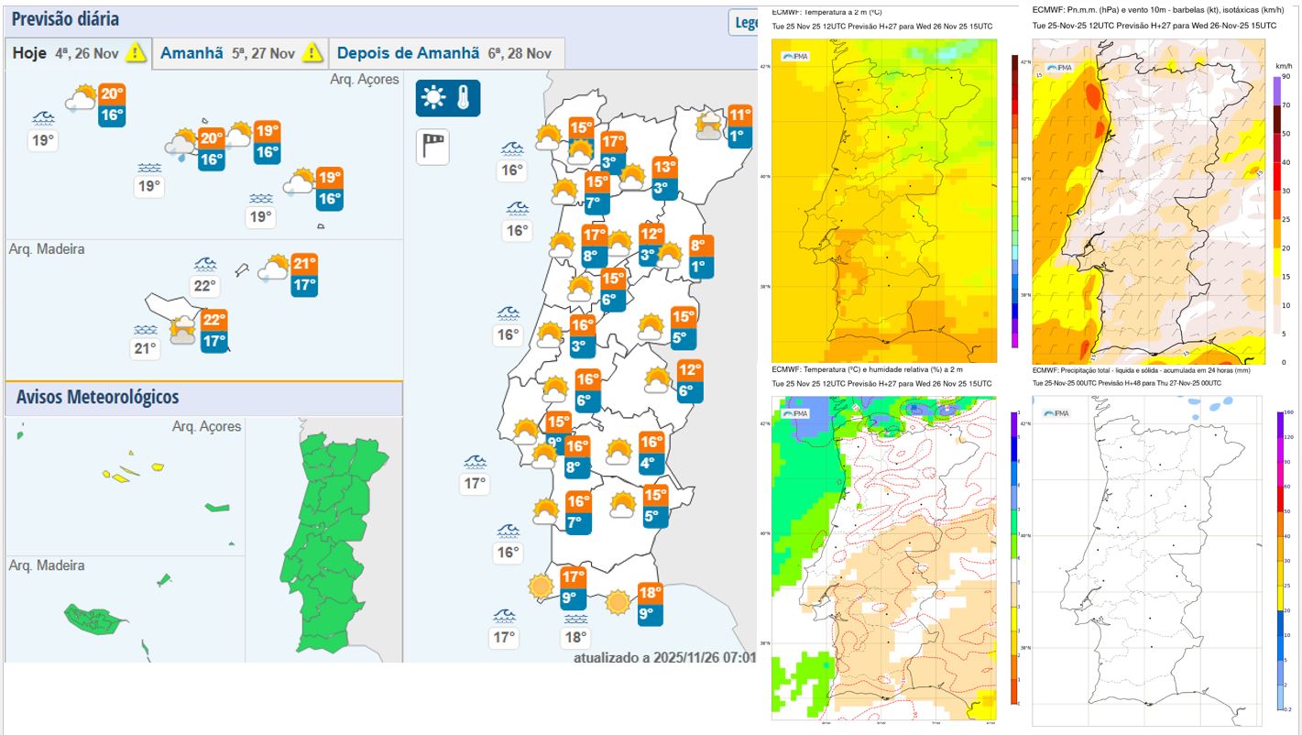Click the warning triangle in the Amanhã tab
The image size is (1302, 735).
[x=312, y=52]
